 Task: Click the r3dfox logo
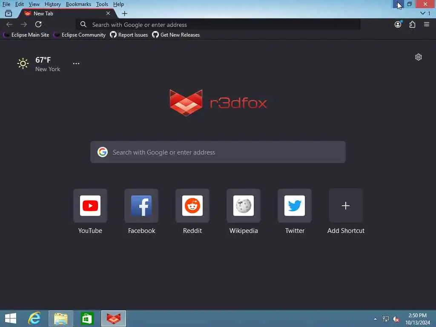click(x=218, y=103)
